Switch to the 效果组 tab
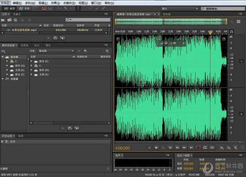The image size is (246, 177). click(x=25, y=45)
